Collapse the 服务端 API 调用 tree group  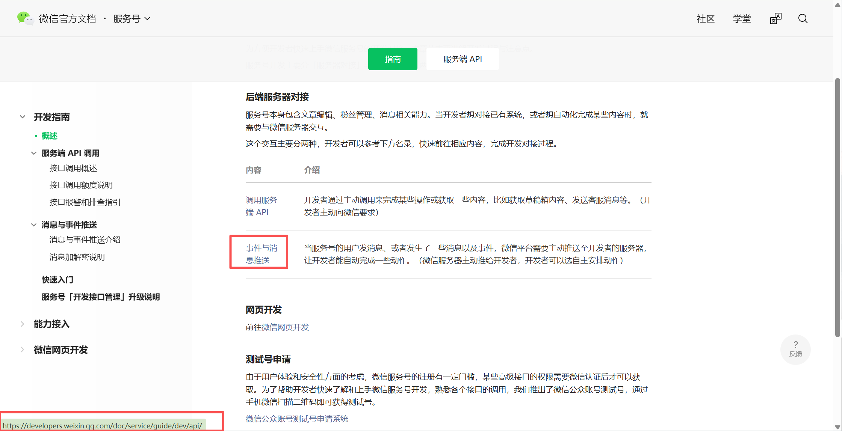(x=34, y=153)
